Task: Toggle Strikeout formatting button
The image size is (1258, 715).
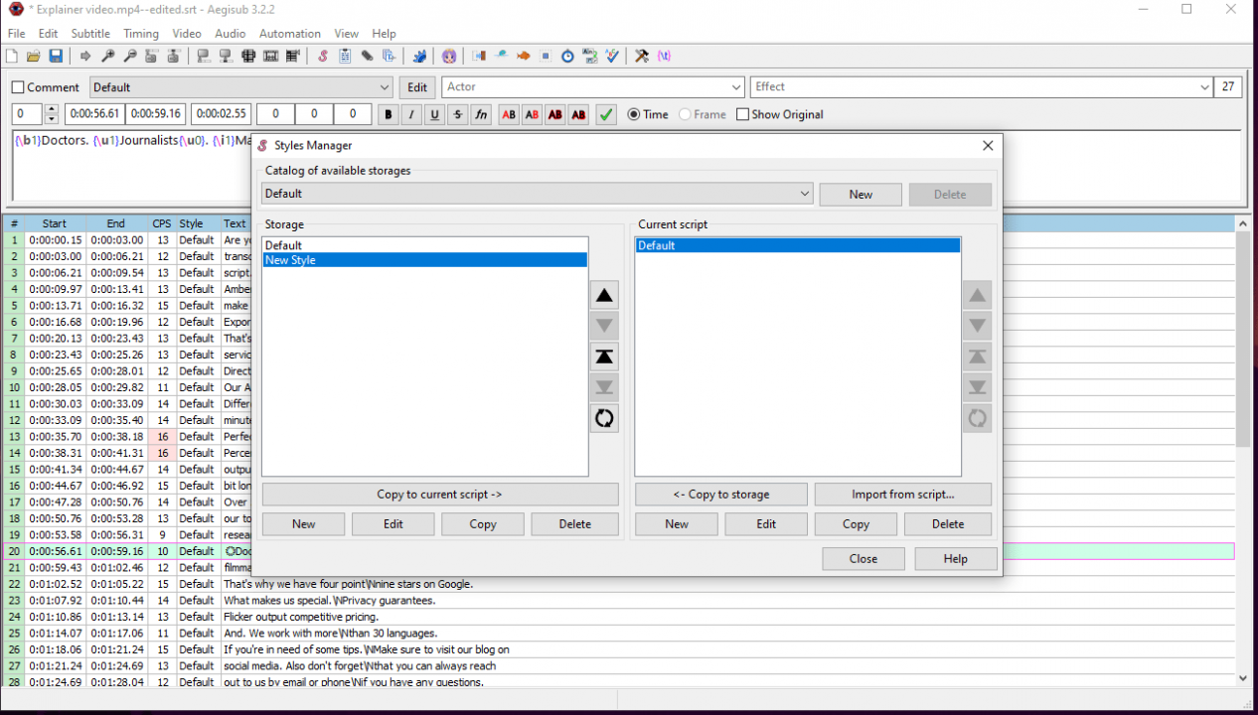Action: pos(457,115)
